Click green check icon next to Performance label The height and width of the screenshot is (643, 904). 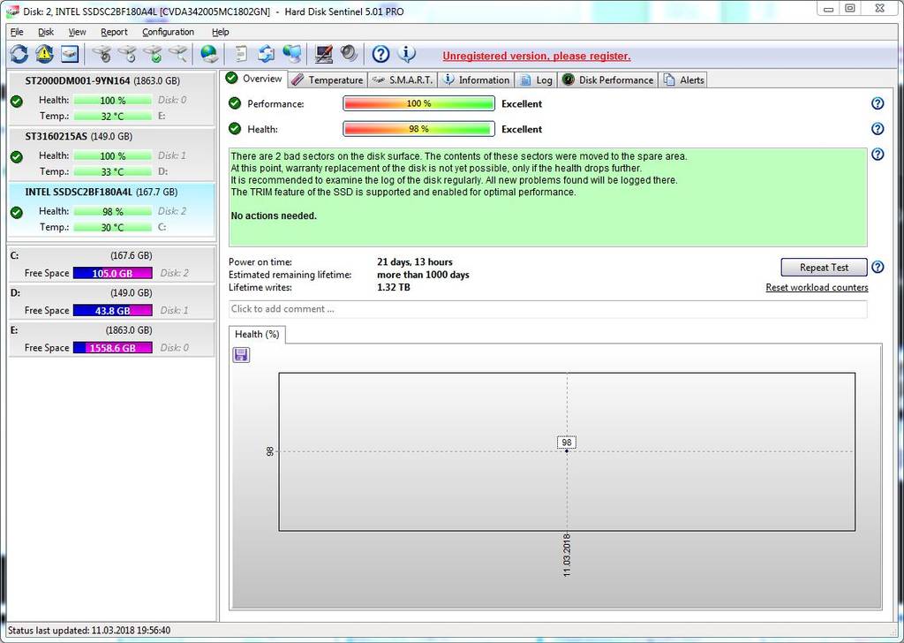235,103
